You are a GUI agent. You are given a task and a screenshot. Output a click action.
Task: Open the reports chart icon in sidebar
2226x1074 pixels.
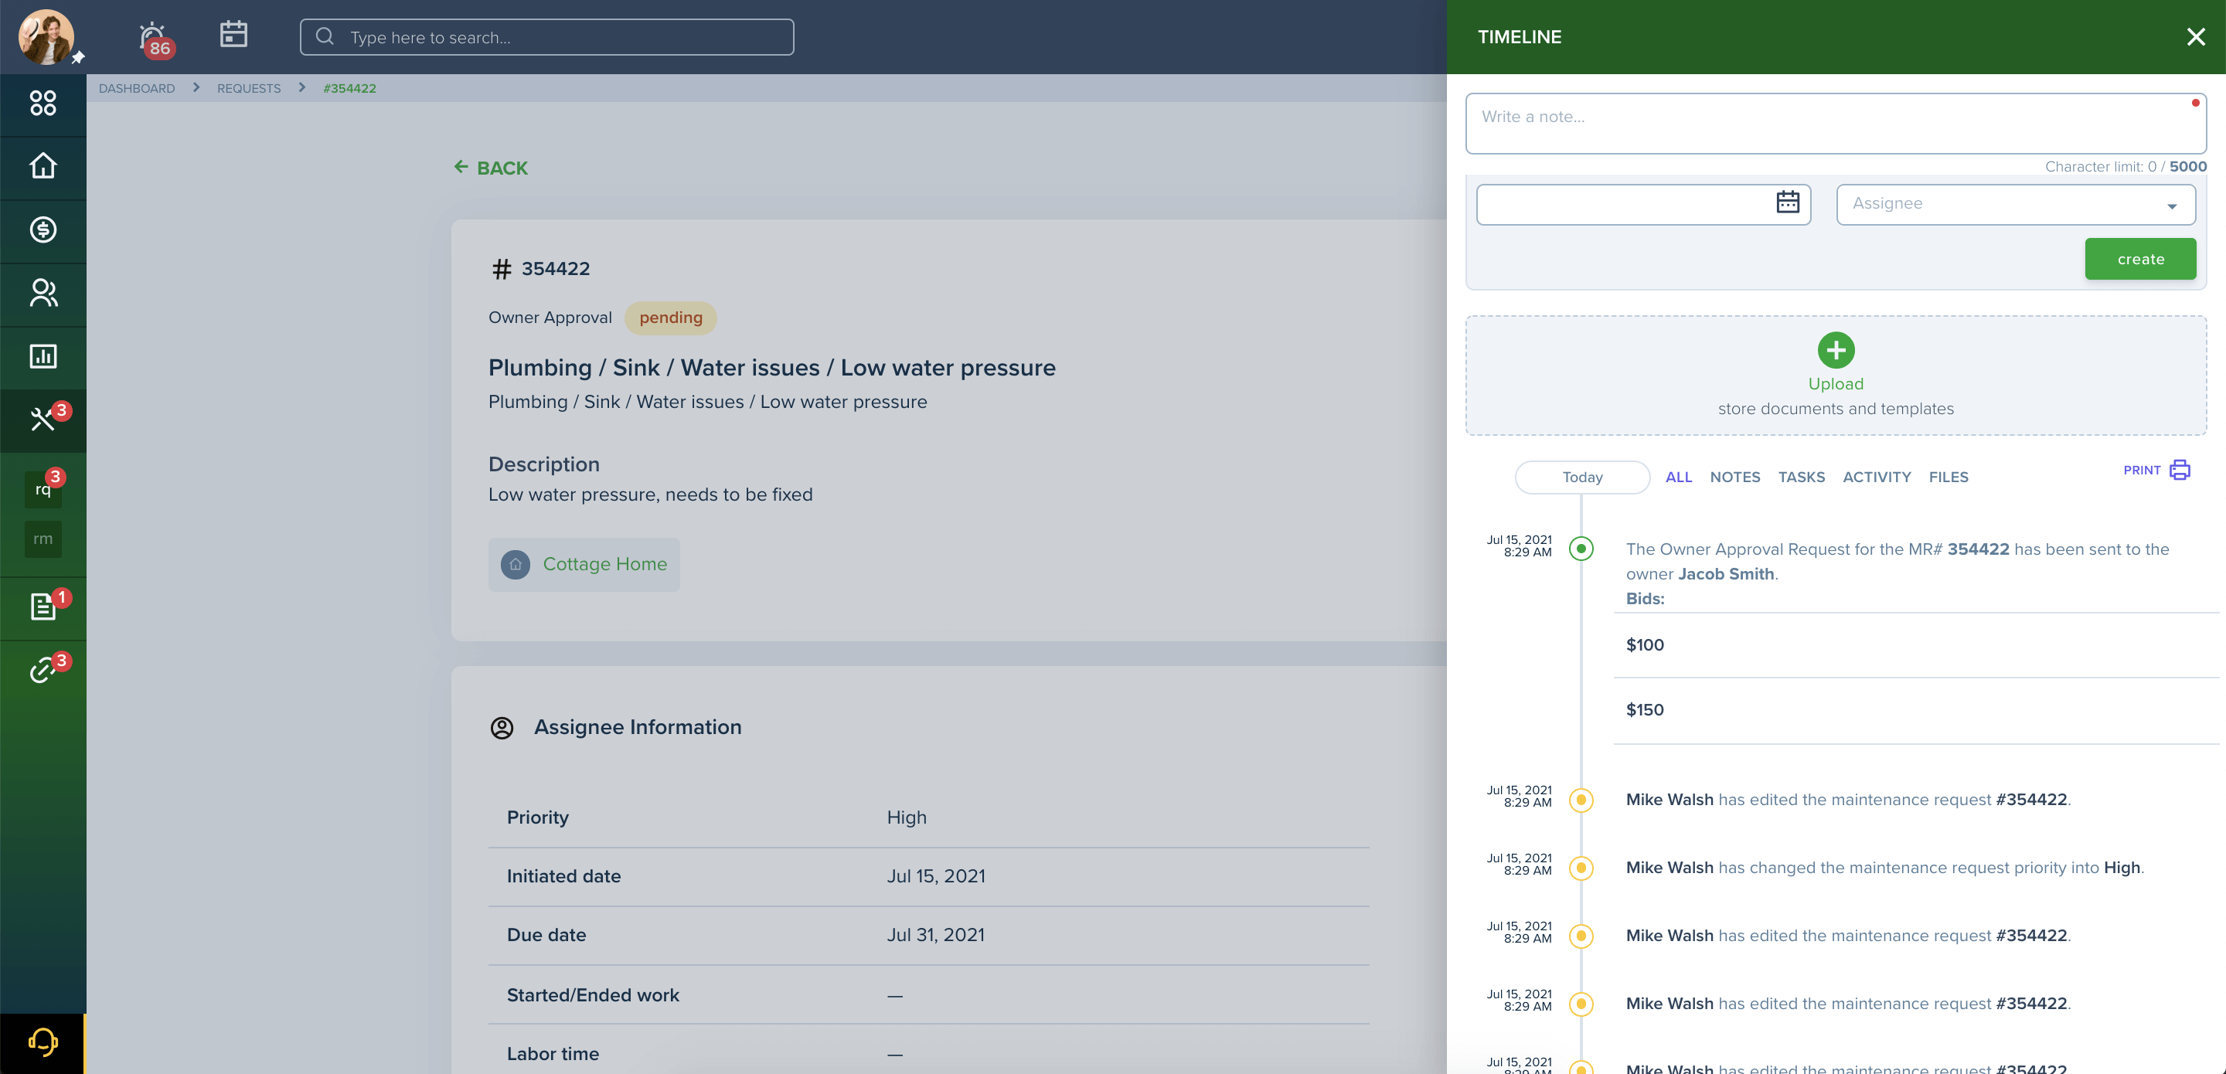point(43,356)
